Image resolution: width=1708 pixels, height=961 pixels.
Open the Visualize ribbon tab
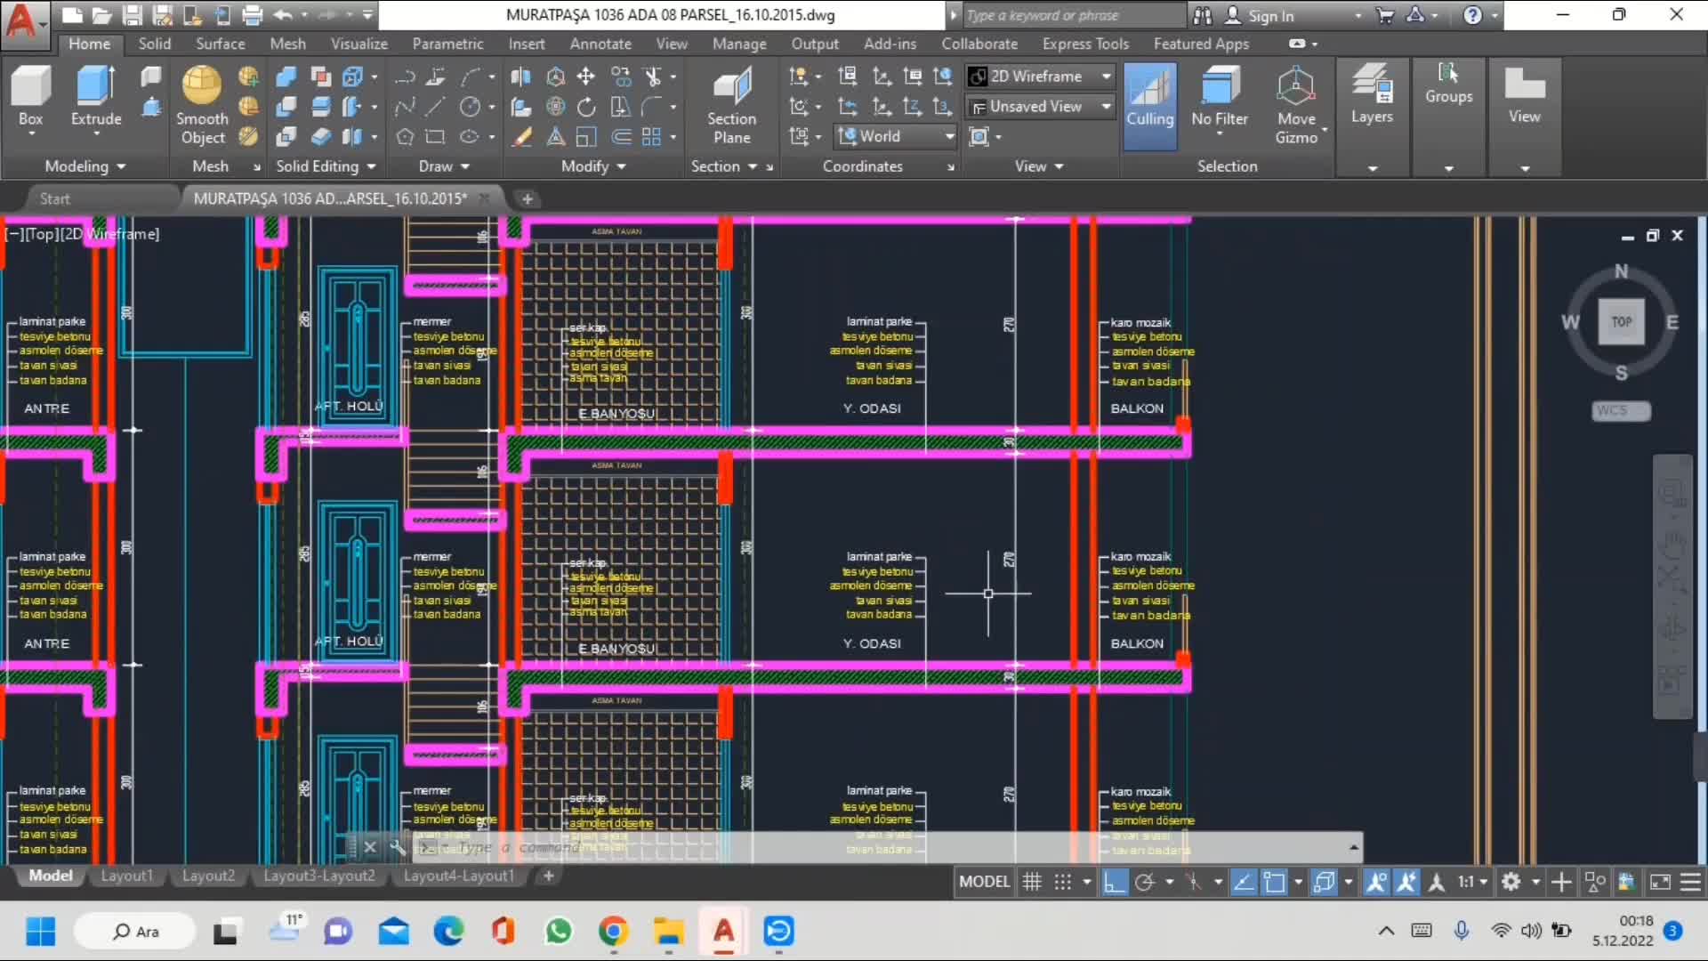359,44
